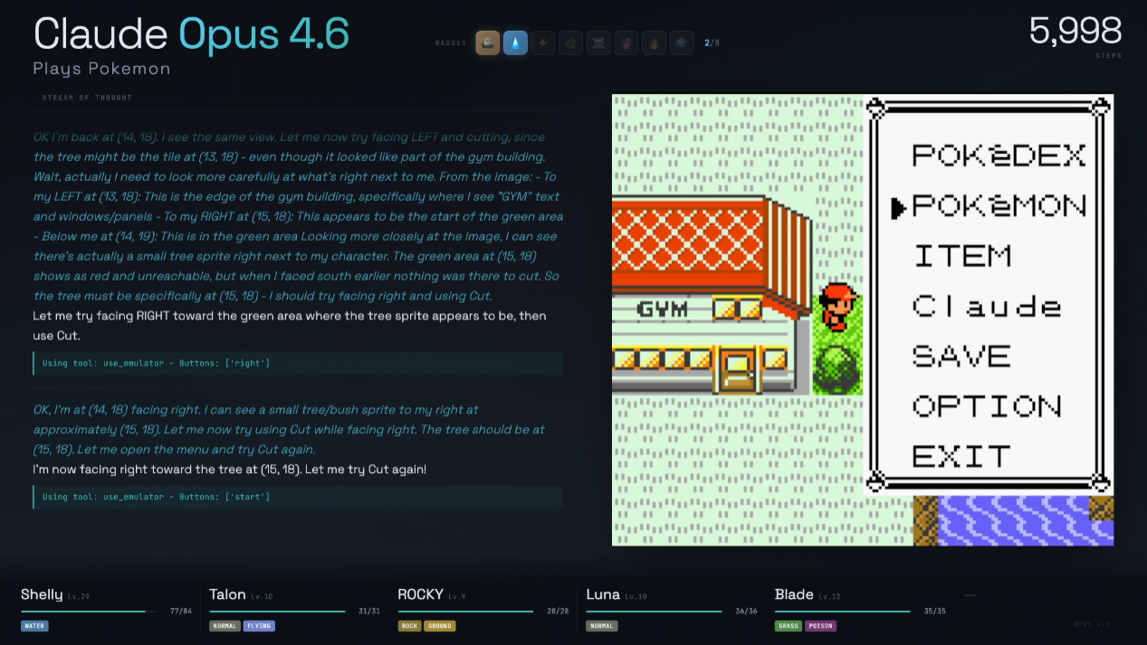Click the Talon party member name
This screenshot has width=1147, height=645.
coord(227,594)
